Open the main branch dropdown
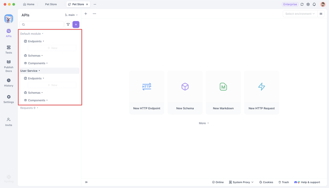Viewport: 329px width, 188px height. [71, 15]
